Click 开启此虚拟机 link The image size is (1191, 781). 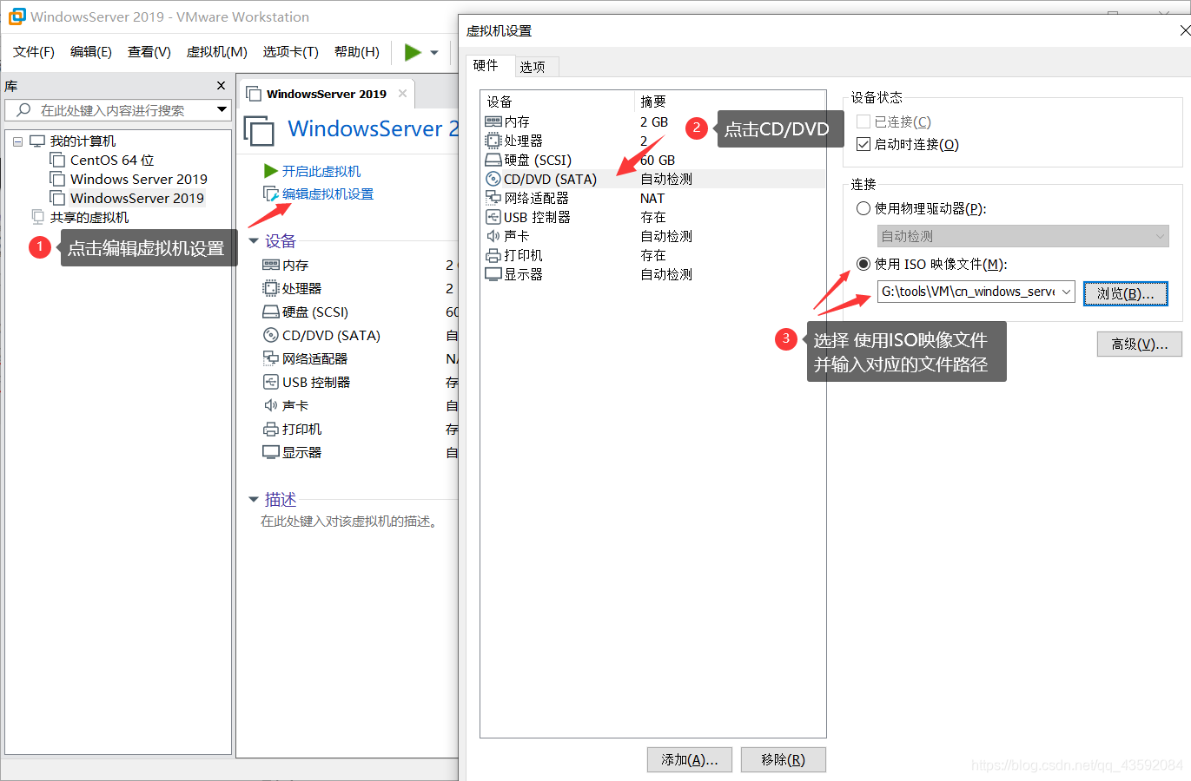pos(321,171)
